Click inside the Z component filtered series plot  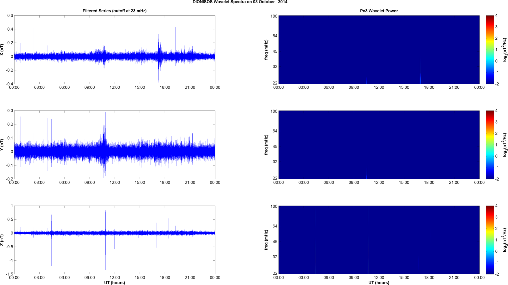tap(115, 240)
